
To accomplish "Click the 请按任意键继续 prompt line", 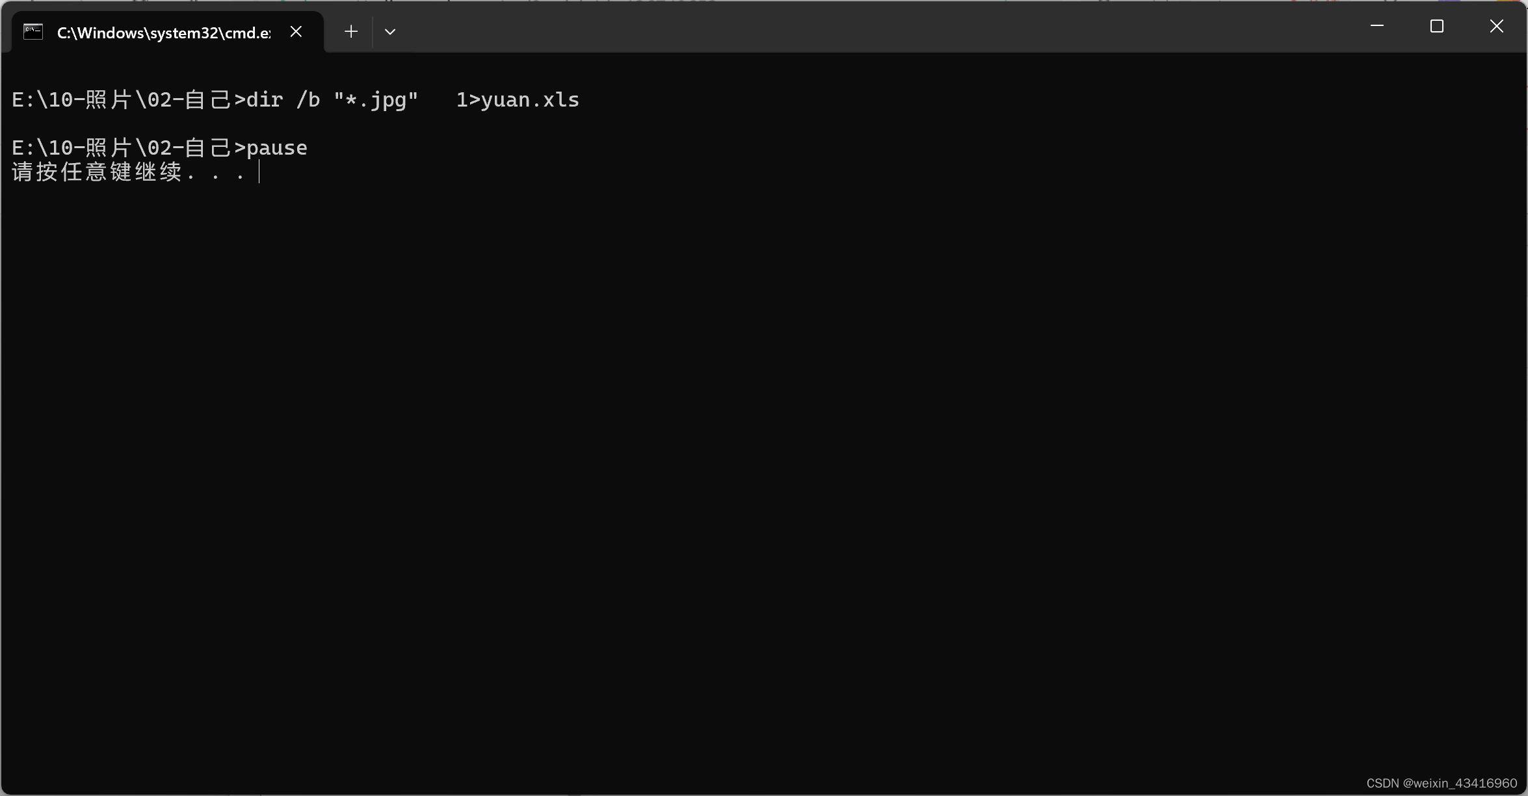I will coord(129,172).
